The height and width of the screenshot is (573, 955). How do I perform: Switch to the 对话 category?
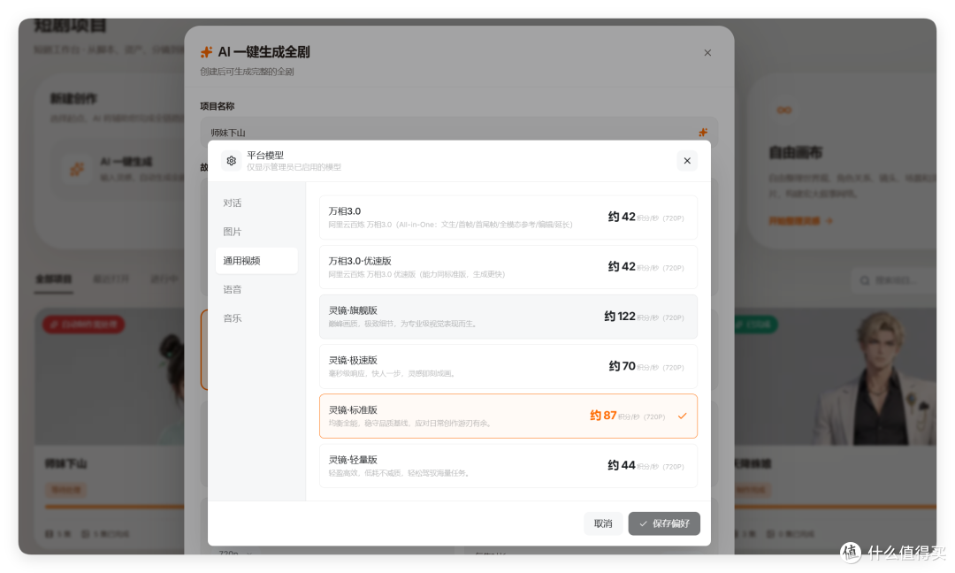[256, 202]
